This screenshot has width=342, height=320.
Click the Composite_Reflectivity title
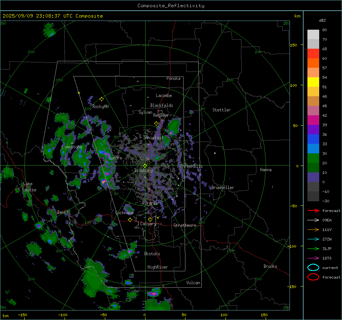pyautogui.click(x=171, y=6)
